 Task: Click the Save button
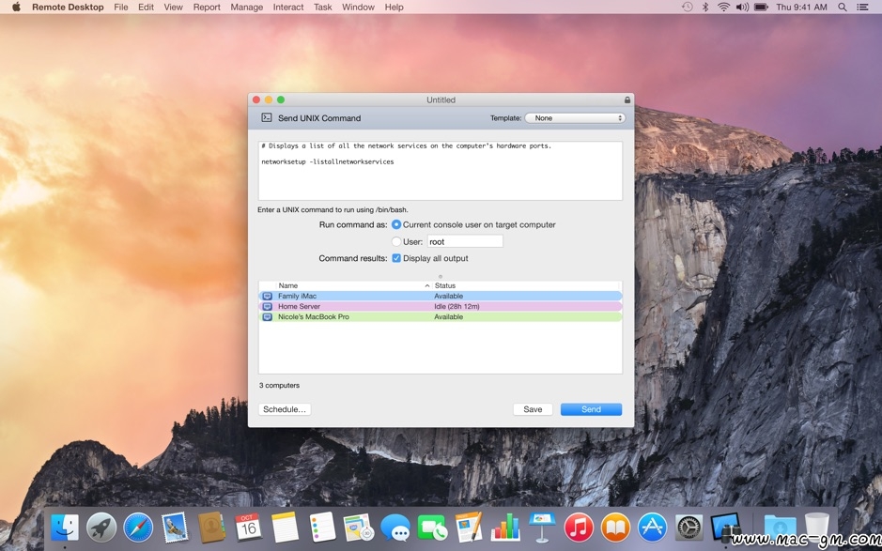click(x=533, y=409)
